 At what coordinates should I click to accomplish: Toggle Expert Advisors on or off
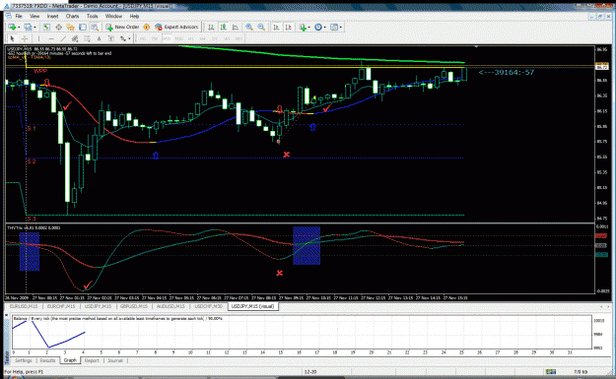coord(176,27)
